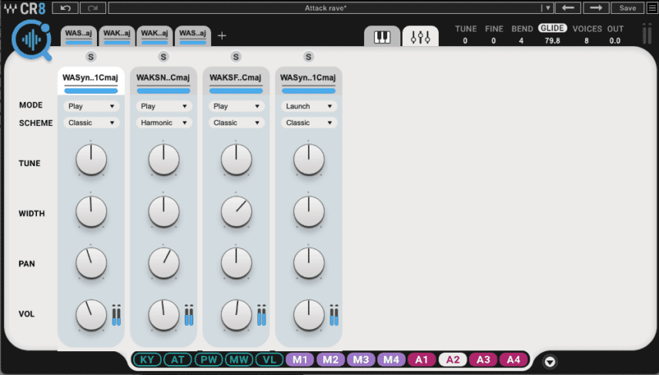Select the KY modulation source
The height and width of the screenshot is (375, 659).
point(147,360)
